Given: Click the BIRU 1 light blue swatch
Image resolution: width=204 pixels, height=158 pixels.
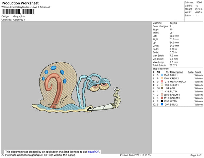Looking at the screenshot, I should coord(162,75).
